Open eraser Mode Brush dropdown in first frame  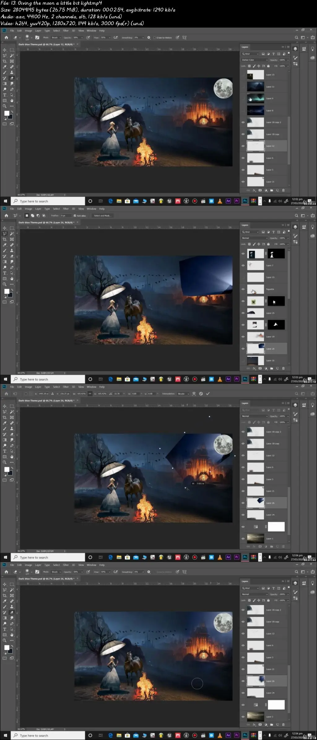pos(56,37)
